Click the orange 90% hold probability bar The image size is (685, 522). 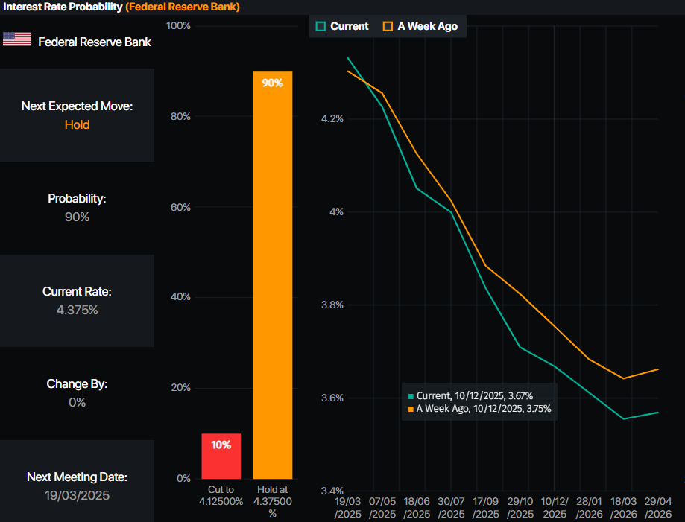tap(272, 276)
